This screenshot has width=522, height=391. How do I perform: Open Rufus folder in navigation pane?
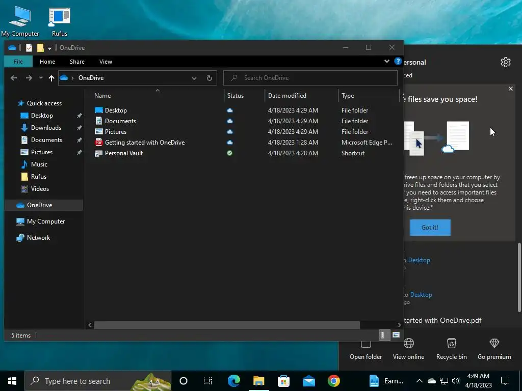(x=39, y=177)
